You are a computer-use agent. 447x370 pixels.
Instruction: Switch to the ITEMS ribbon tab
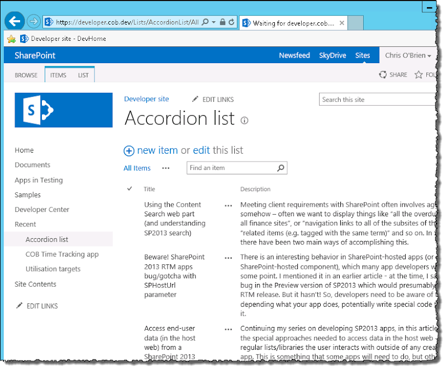point(58,75)
